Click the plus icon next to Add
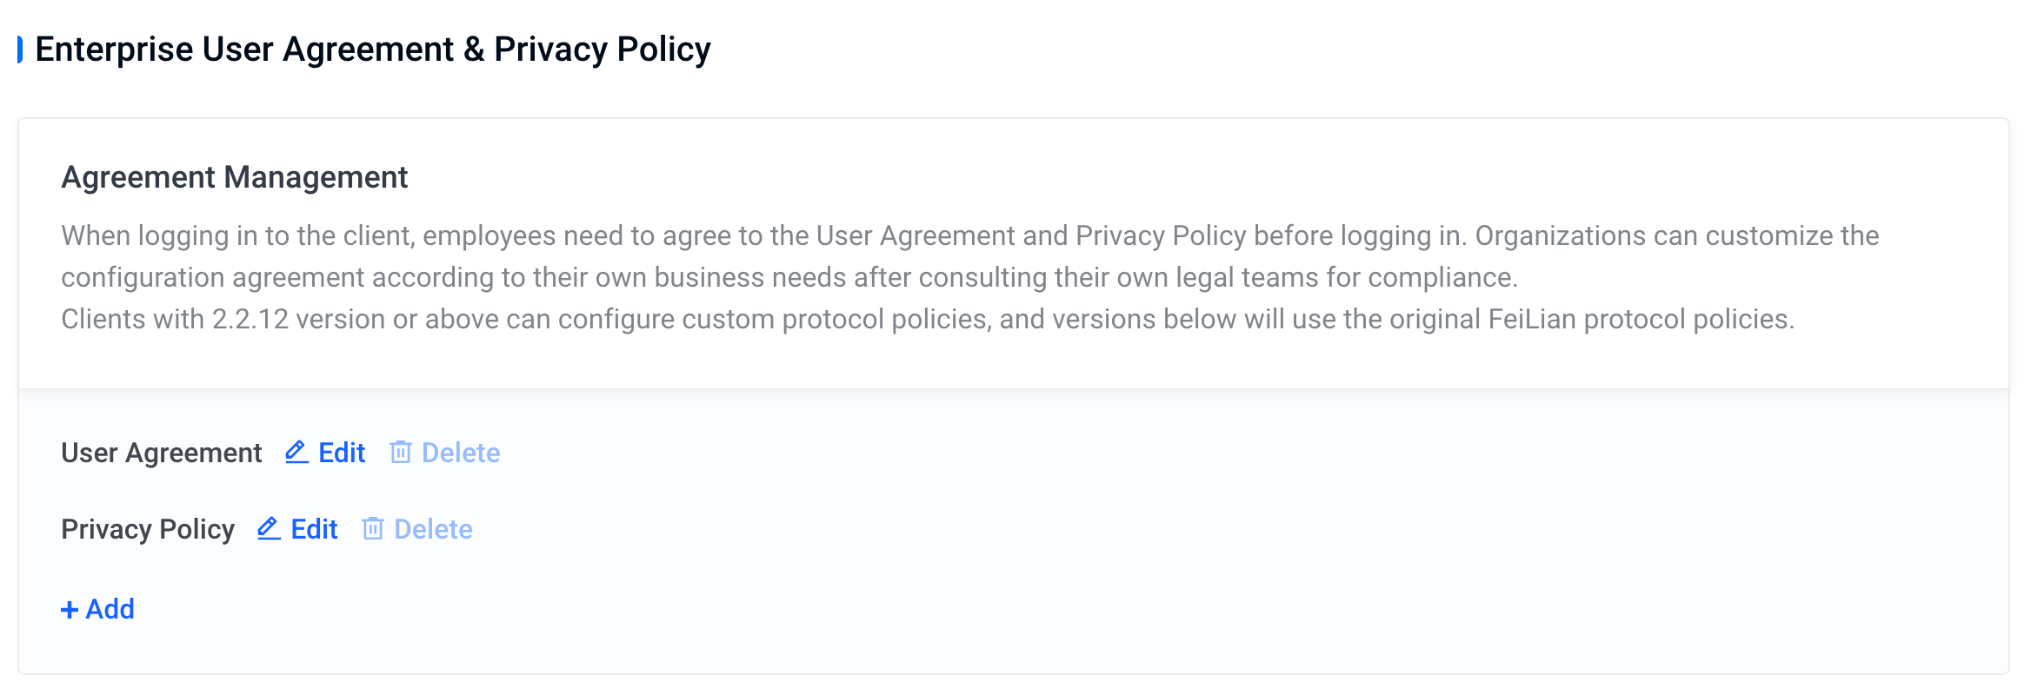The image size is (2031, 695). pyautogui.click(x=70, y=610)
